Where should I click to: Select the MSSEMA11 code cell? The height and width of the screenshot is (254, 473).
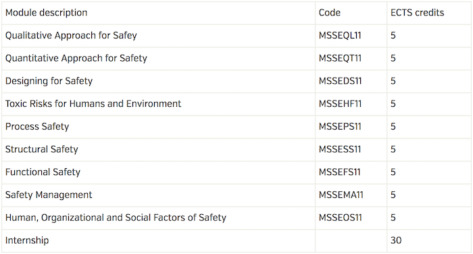(x=351, y=195)
